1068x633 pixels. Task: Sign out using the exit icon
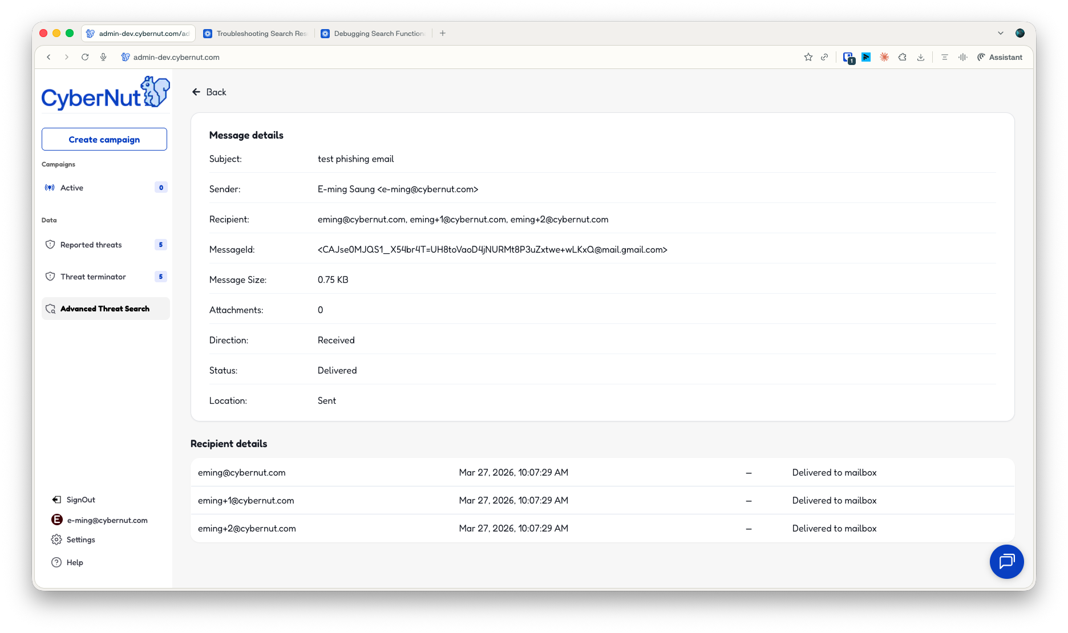point(56,500)
